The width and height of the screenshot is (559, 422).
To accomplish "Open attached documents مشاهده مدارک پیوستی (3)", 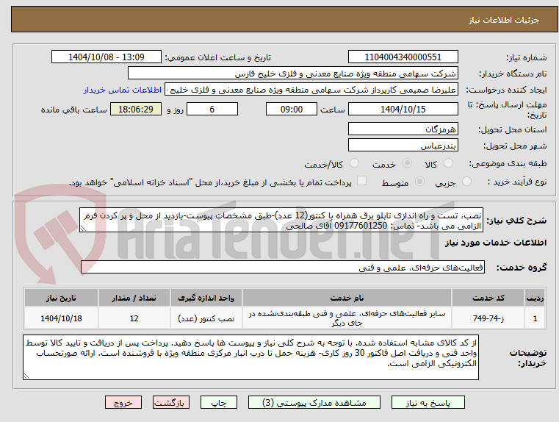I will pyautogui.click(x=314, y=402).
